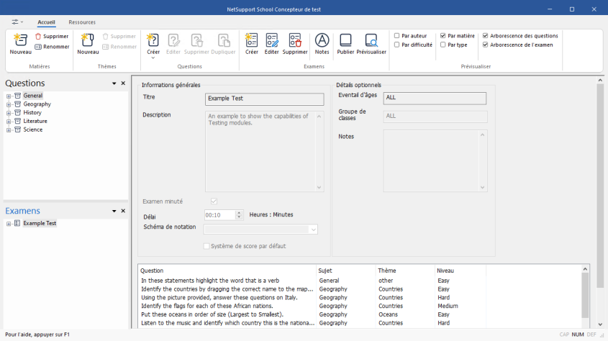Screen dimensions: 608x341
Task: Open Examens panel dropdown arrow
Action: point(114,212)
